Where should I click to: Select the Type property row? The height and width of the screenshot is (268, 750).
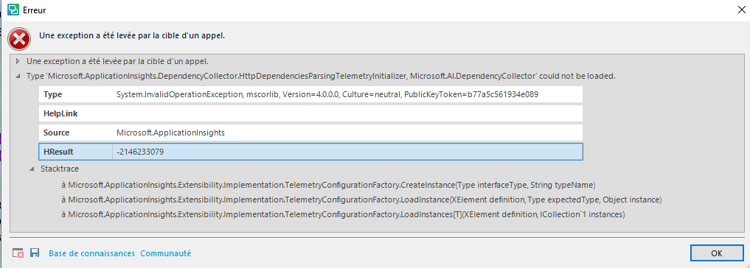pos(311,94)
